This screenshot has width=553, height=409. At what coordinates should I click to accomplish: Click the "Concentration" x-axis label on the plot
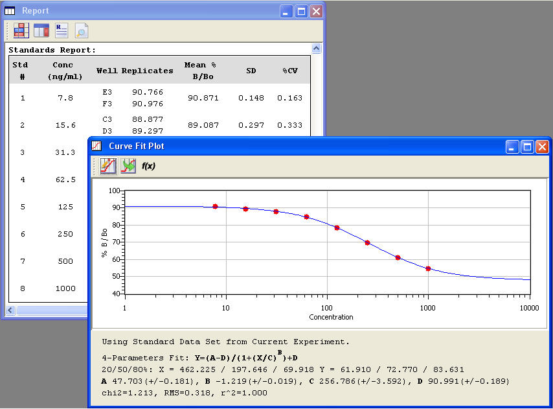coord(331,317)
